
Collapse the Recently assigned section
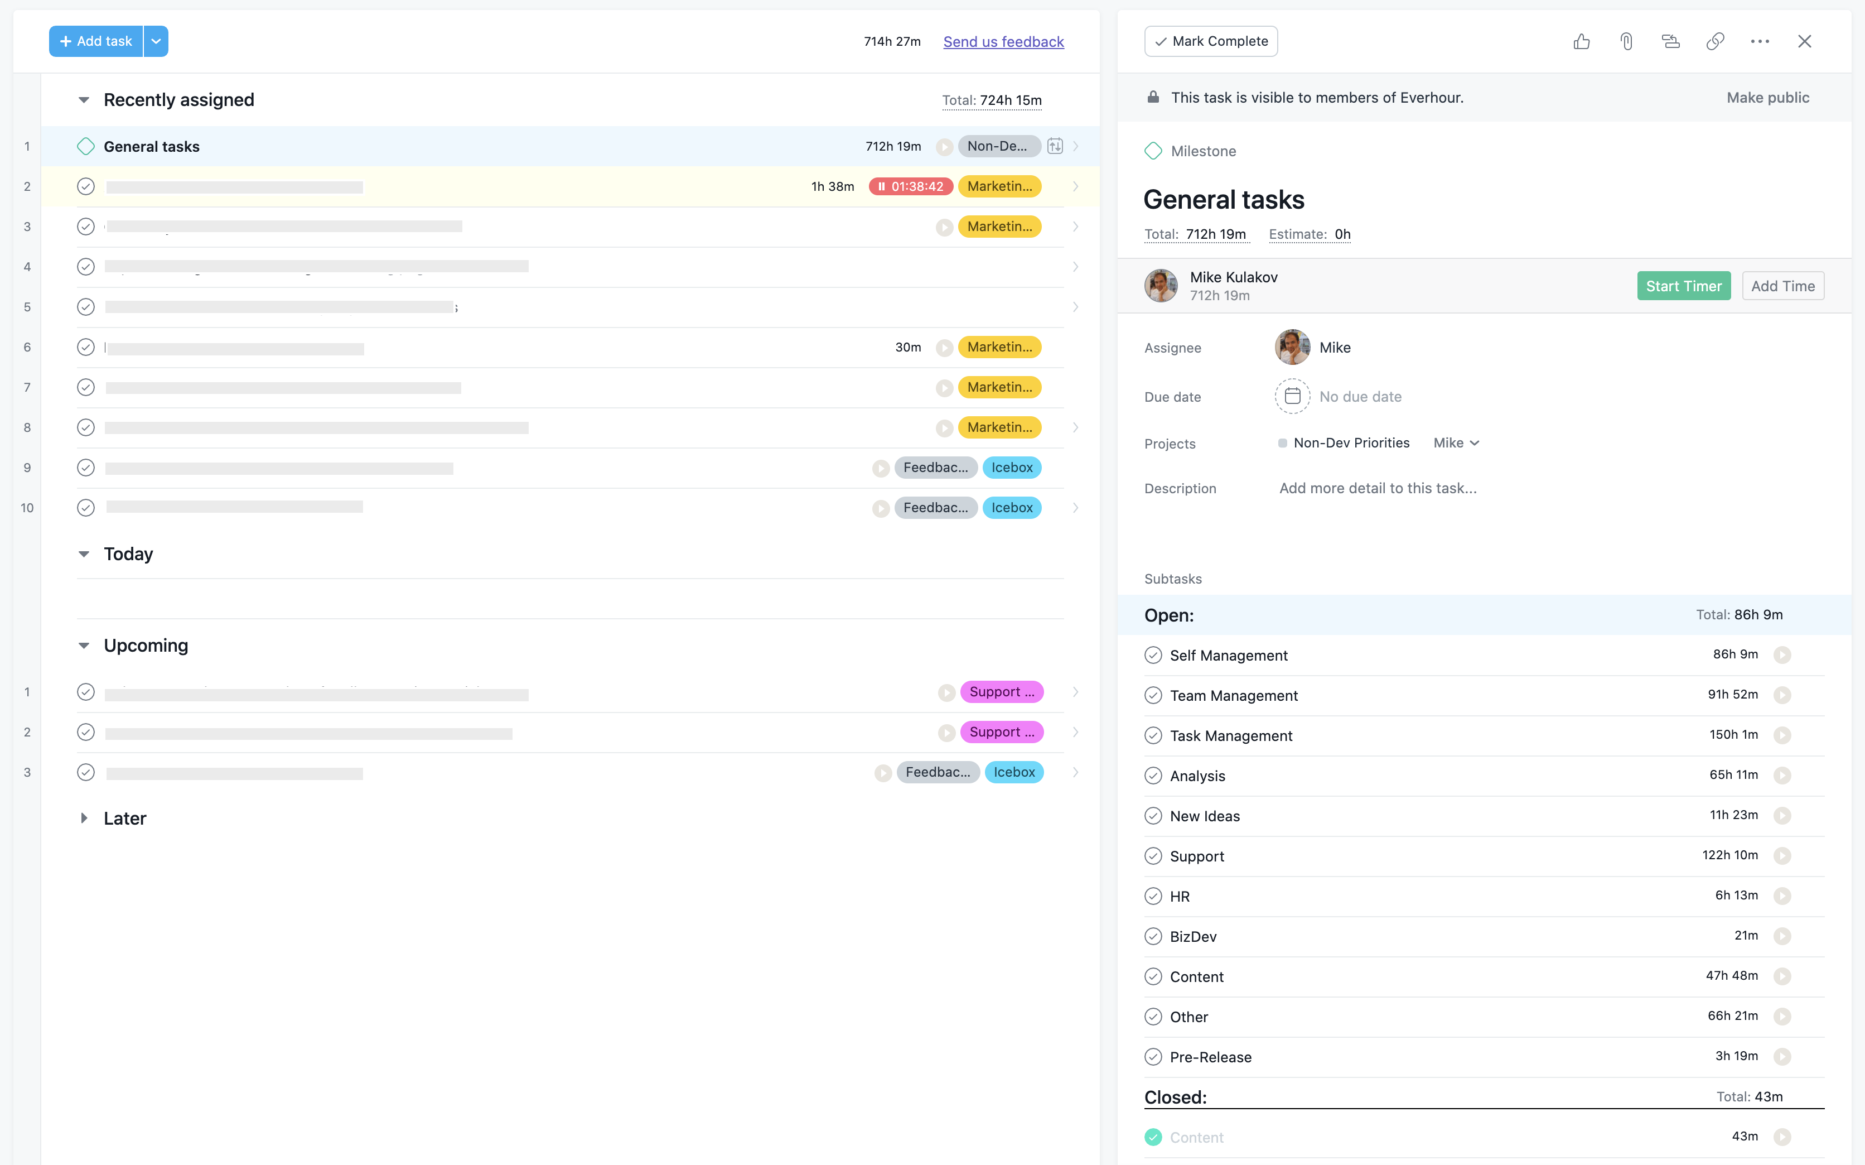click(84, 100)
